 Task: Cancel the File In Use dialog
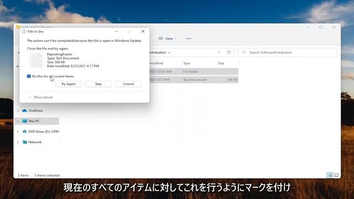click(128, 84)
